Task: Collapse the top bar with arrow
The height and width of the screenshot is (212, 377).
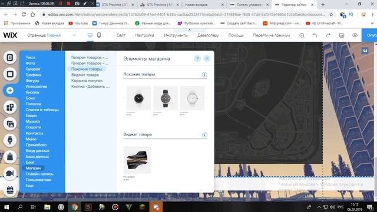Action: pyautogui.click(x=189, y=30)
